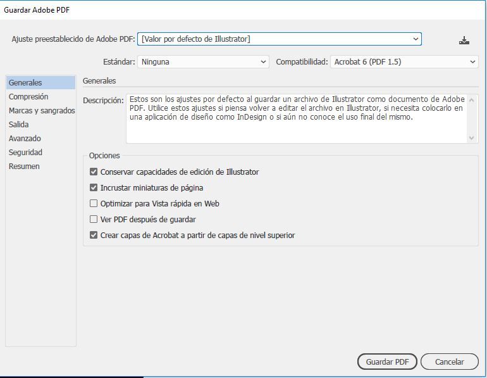Open the Marcas y sangrados section
The width and height of the screenshot is (487, 378).
pyautogui.click(x=40, y=111)
